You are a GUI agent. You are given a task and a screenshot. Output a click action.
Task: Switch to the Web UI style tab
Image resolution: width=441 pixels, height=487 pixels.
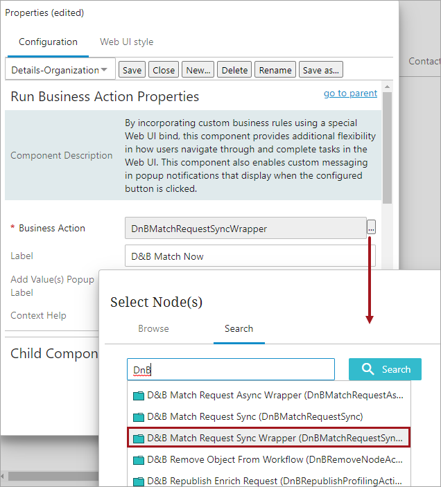pyautogui.click(x=127, y=42)
